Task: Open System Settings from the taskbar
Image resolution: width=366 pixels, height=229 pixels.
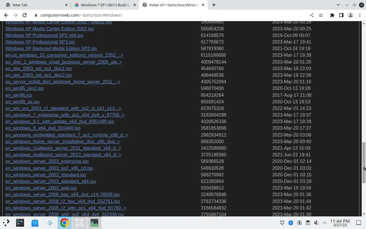Action: coord(20,222)
